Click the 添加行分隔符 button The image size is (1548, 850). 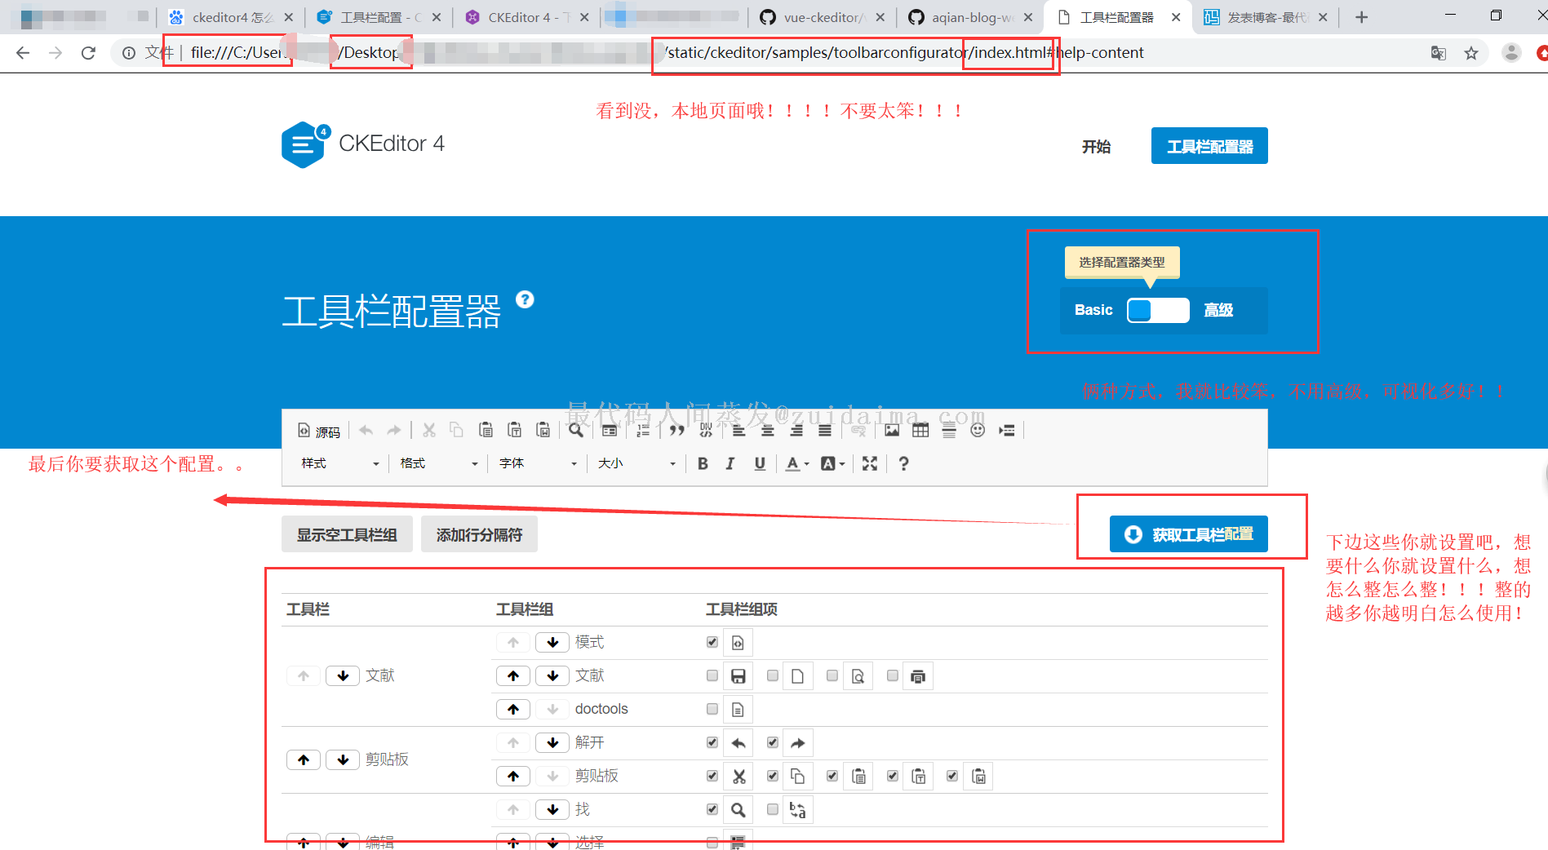[x=479, y=534]
